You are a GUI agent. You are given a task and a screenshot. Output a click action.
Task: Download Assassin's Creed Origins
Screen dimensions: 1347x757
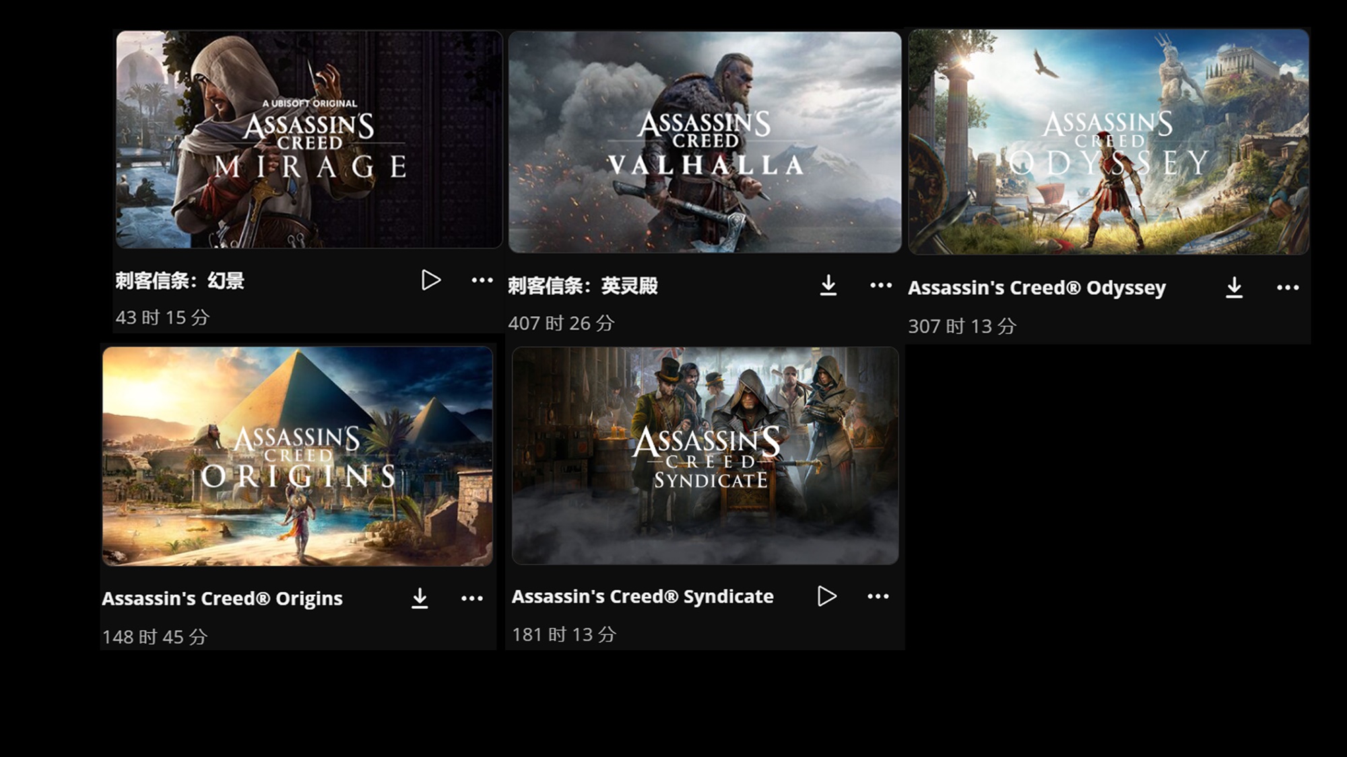(420, 598)
